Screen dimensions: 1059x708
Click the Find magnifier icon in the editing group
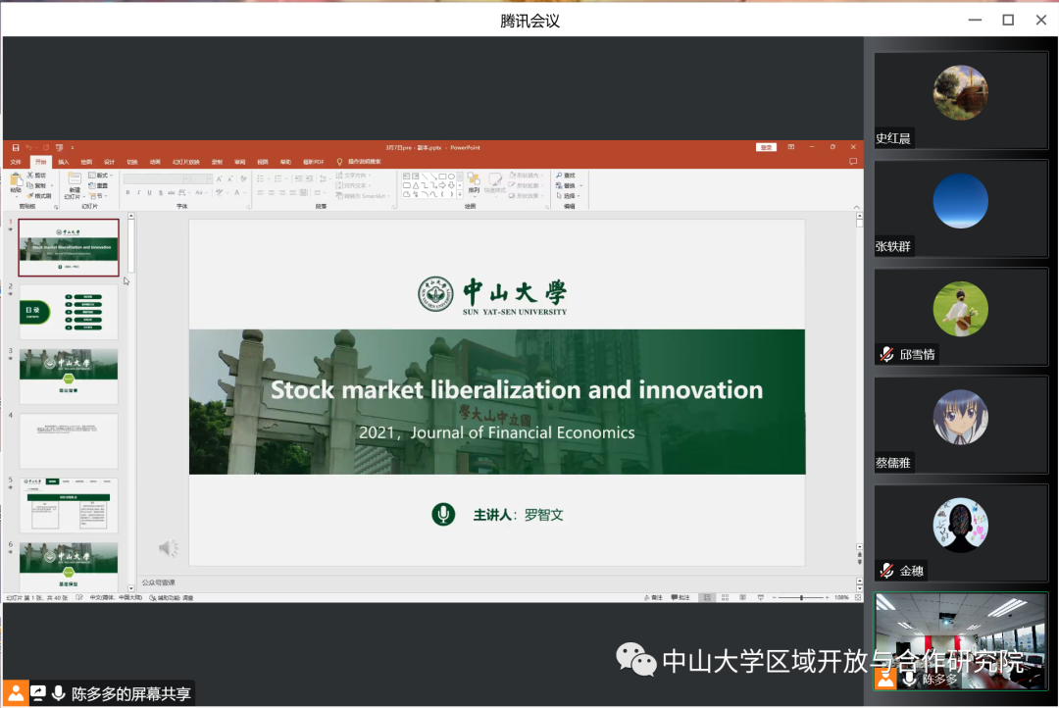(559, 175)
